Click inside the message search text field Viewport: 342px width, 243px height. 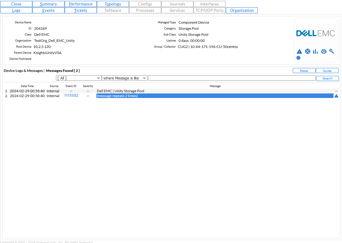point(232,78)
